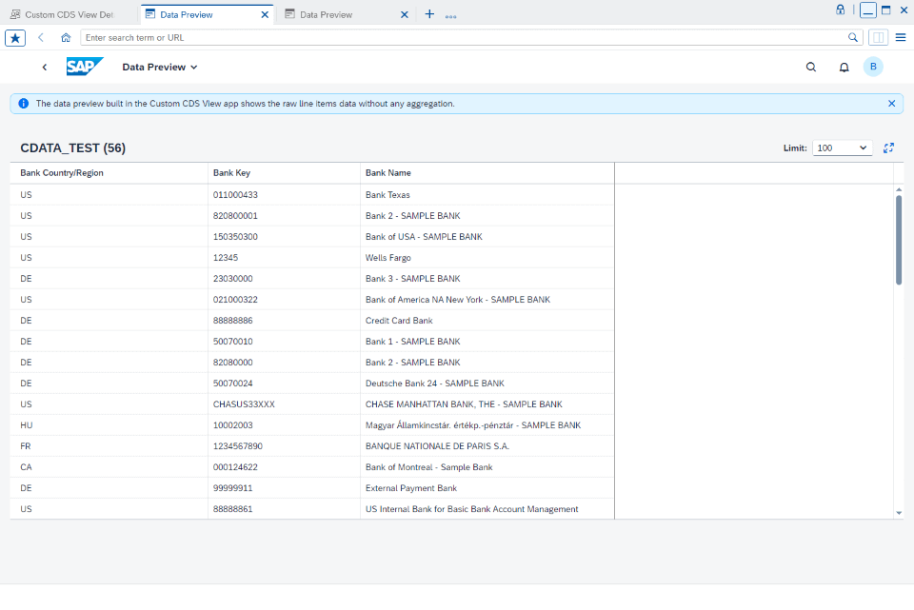Screen dimensions: 914x610
Task: Open a new browser tab with the plus button
Action: 428,14
